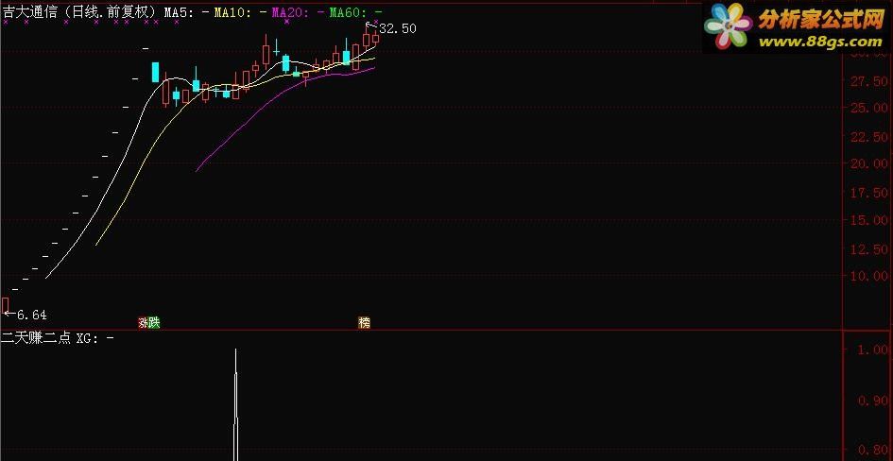The image size is (893, 461).
Task: Click the green 跌 info marker
Action: point(154,323)
